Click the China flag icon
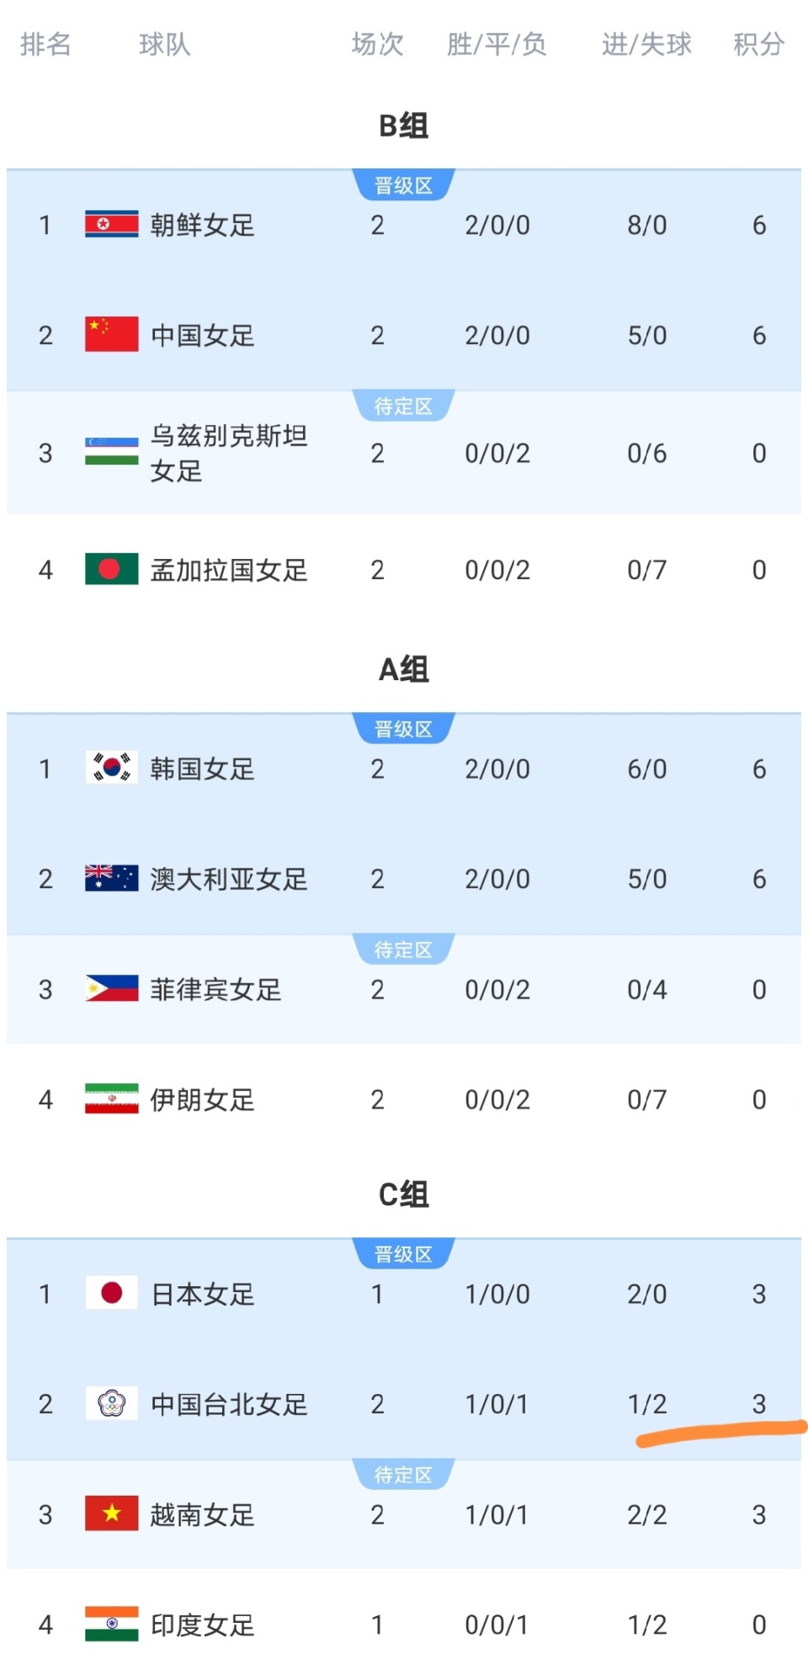This screenshot has height=1670, width=808. [x=111, y=335]
